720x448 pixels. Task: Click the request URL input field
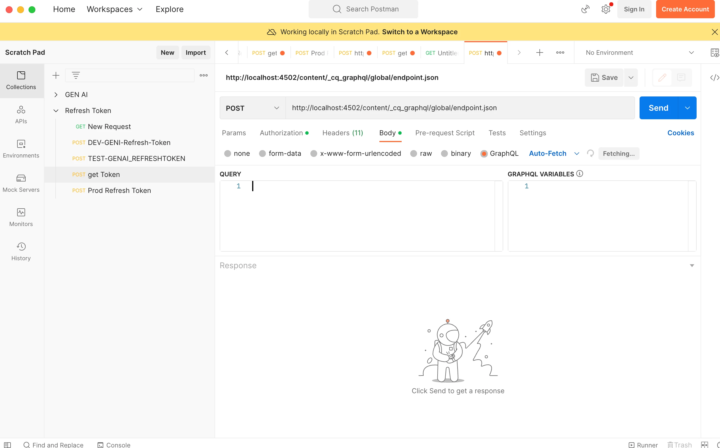(x=459, y=108)
